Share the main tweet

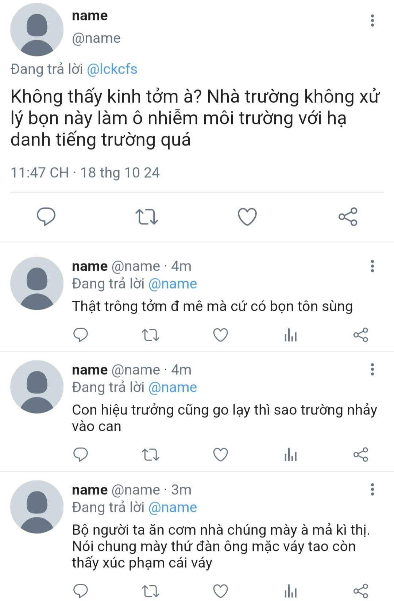(x=348, y=217)
